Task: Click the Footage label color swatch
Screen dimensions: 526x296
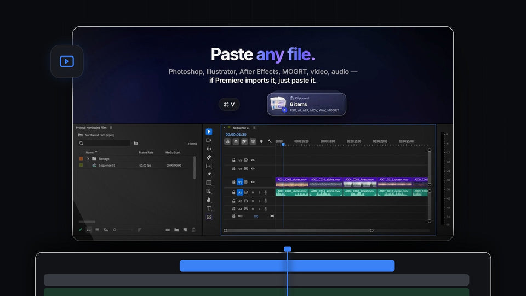Action: click(x=81, y=159)
